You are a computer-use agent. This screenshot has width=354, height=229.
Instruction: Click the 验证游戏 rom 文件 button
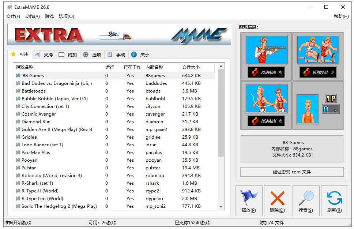point(292,172)
